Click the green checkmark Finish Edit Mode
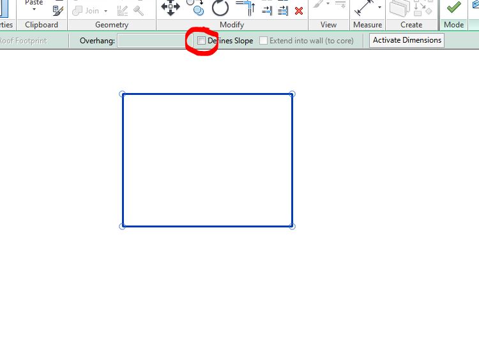 pos(454,7)
